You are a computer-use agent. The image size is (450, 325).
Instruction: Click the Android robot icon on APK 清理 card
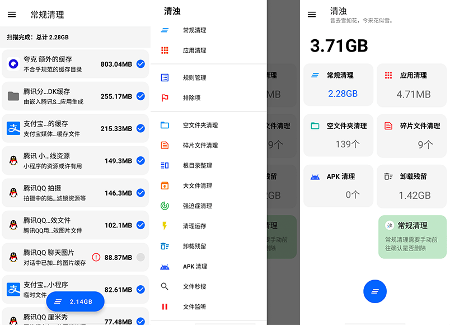(x=315, y=177)
